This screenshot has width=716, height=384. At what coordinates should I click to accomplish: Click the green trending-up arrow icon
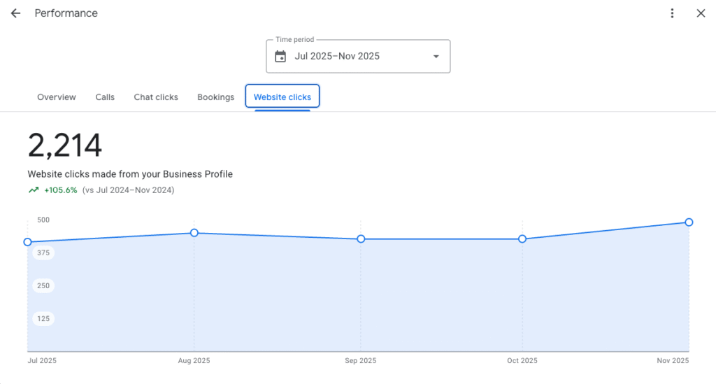(33, 190)
